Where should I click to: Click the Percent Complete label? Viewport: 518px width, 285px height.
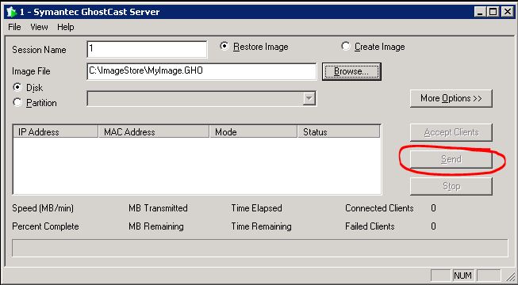tap(45, 226)
